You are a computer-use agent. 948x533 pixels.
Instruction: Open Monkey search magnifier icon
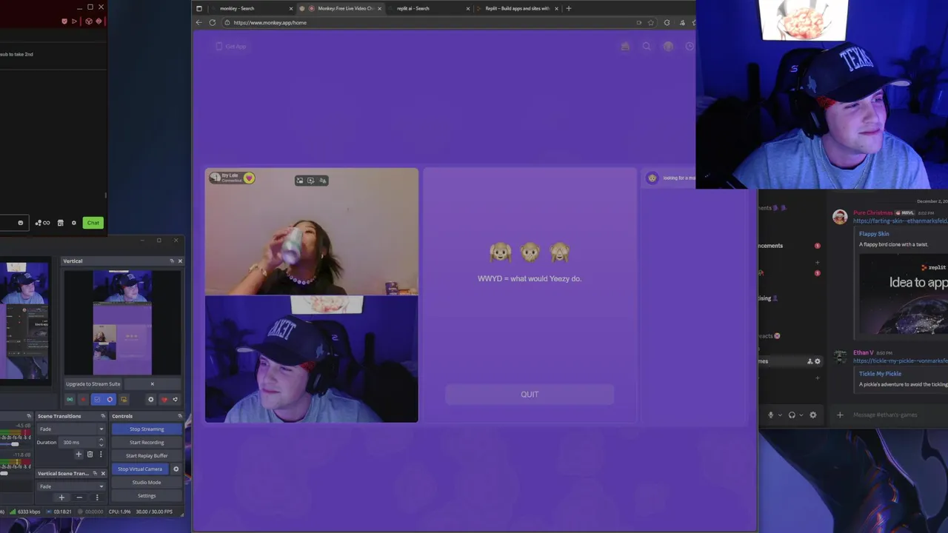647,46
